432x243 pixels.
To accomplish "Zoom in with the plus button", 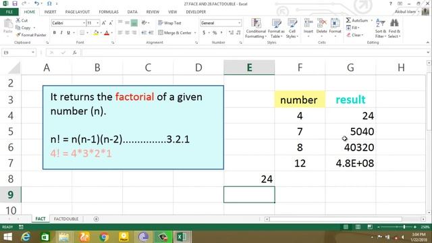I will [415, 227].
